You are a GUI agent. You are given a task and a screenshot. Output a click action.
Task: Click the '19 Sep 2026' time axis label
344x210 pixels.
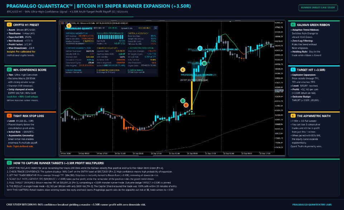(66, 154)
